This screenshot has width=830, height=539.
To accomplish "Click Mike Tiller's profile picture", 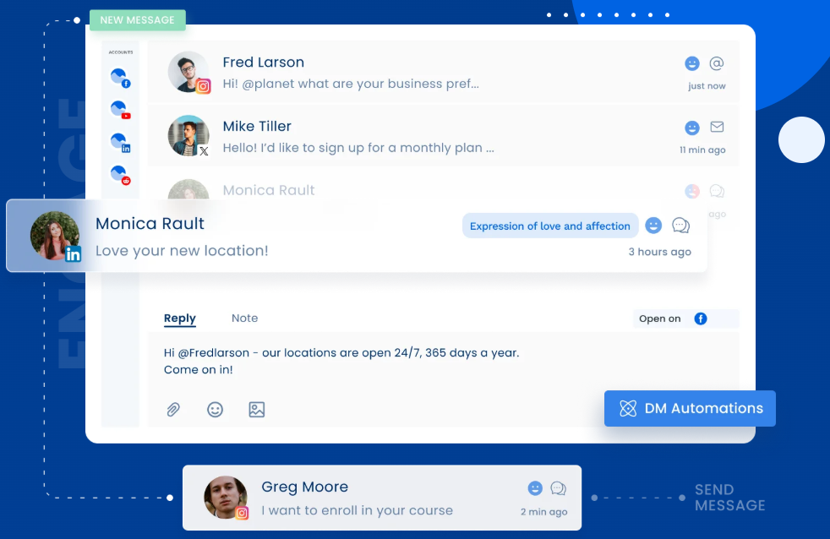I will [x=188, y=135].
